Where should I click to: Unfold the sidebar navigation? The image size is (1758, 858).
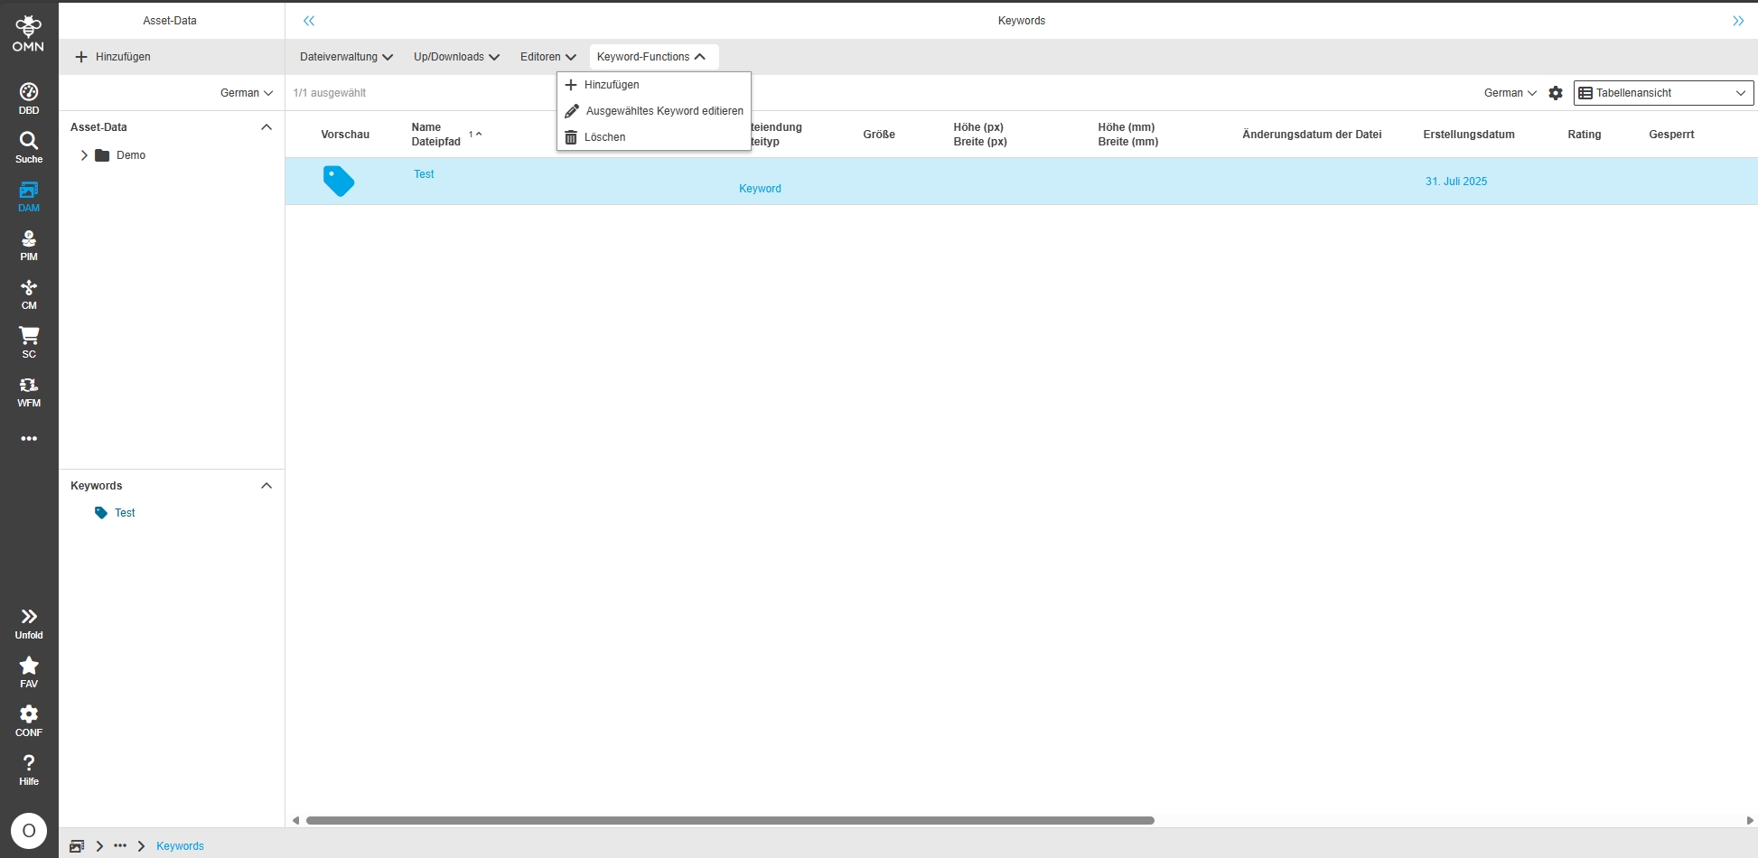(29, 622)
